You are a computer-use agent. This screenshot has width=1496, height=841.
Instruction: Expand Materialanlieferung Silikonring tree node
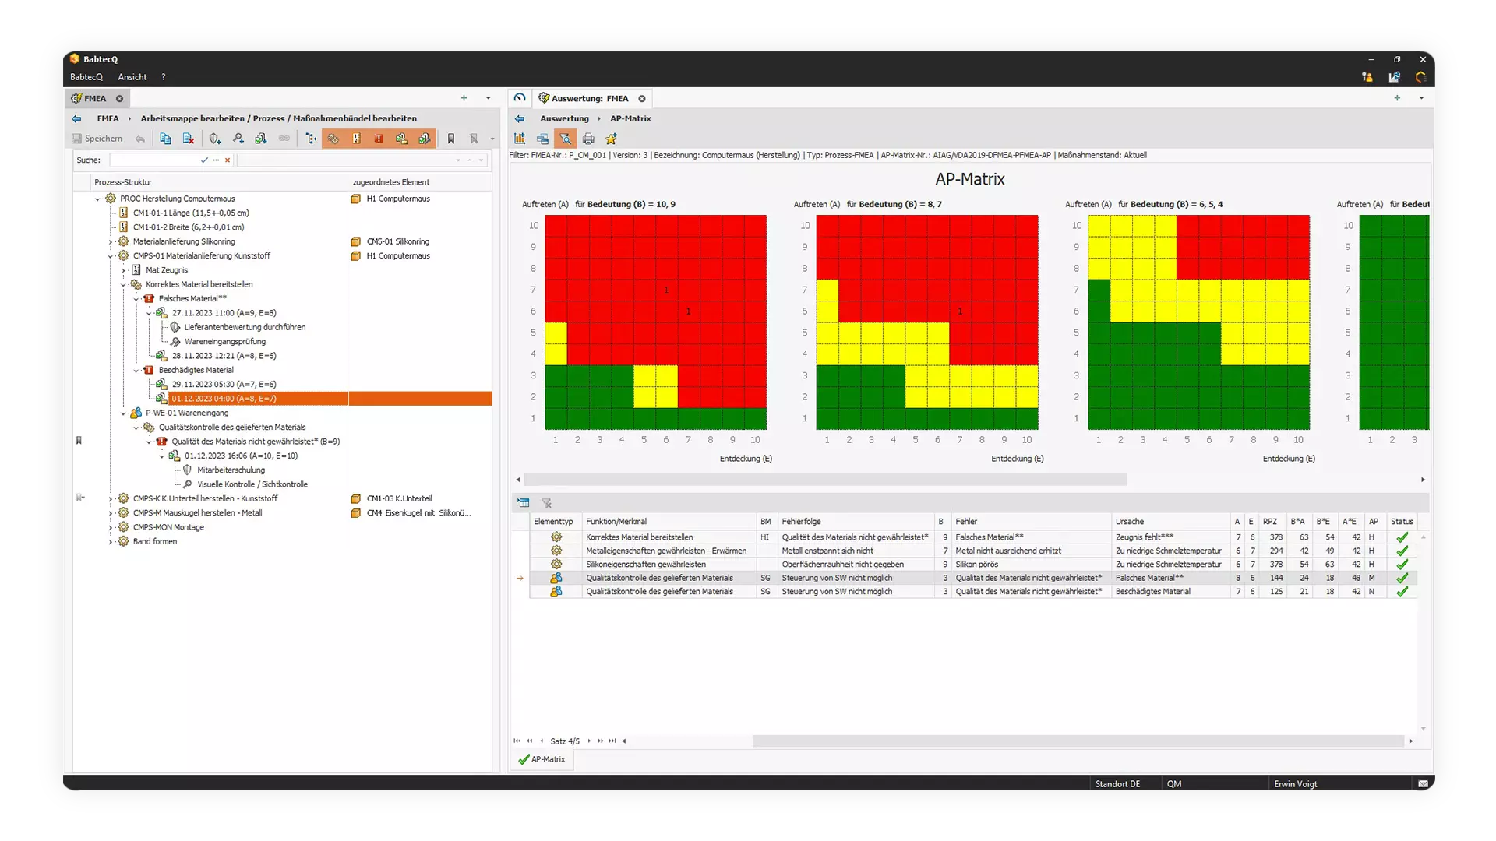pos(111,242)
